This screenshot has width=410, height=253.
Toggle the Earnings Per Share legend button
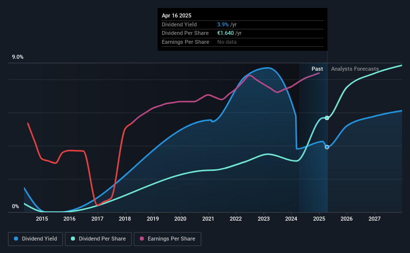pyautogui.click(x=167, y=239)
